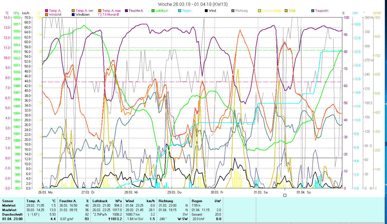Select the 28.03. Mi date label
Screen dimensions: 387x224
click(x=131, y=192)
